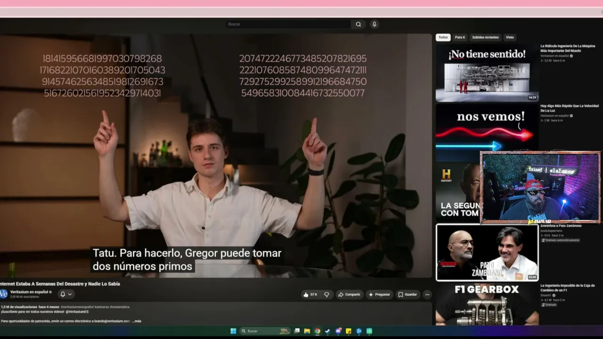603x339 pixels.
Task: Click the #universo hashtag
Action: point(101,307)
